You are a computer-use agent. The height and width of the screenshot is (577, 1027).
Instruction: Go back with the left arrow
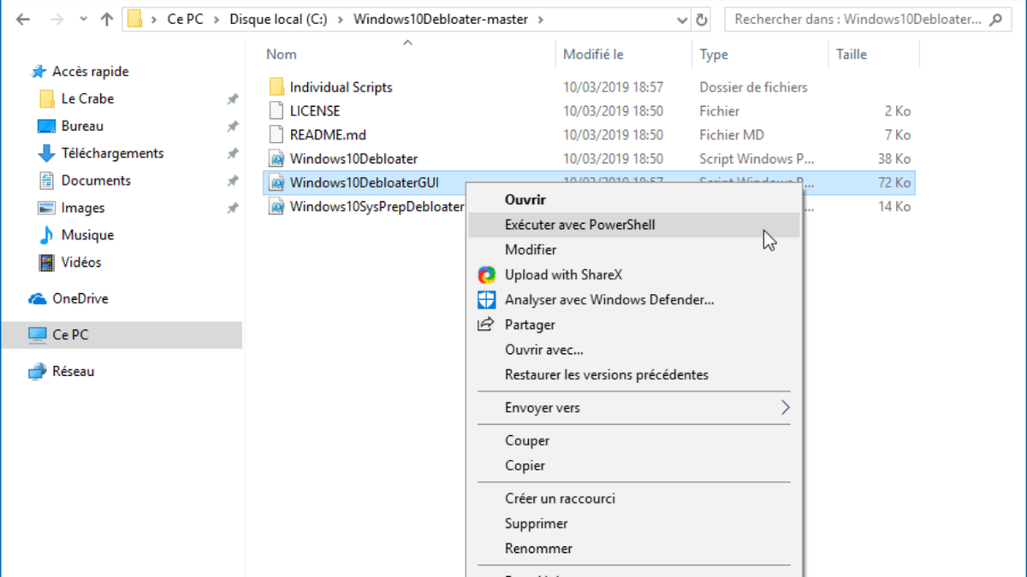coord(23,20)
